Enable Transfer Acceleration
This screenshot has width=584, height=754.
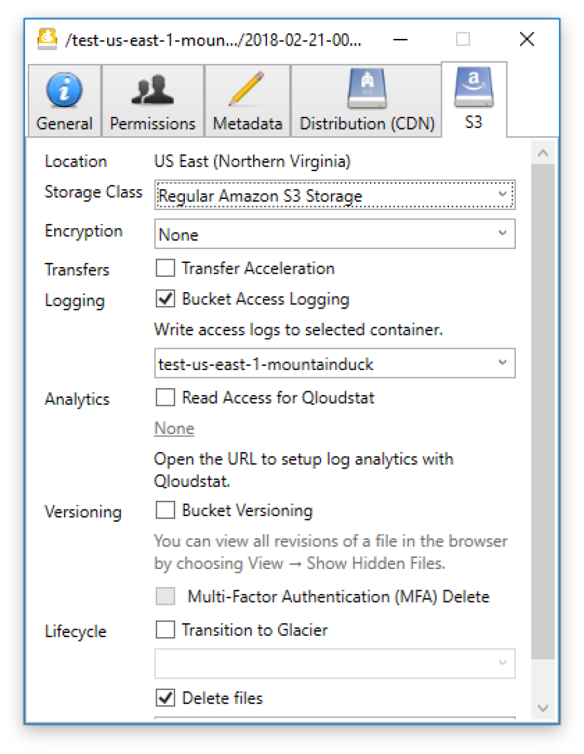click(x=164, y=268)
